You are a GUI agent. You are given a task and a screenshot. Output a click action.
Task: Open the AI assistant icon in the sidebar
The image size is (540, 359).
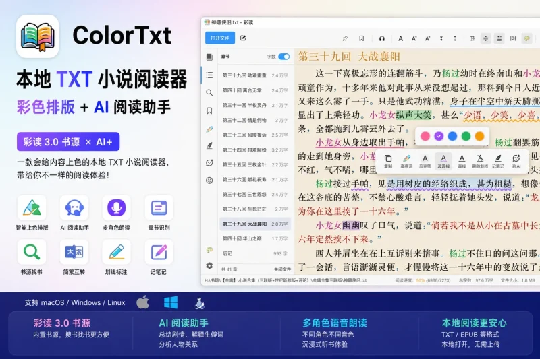pyautogui.click(x=209, y=163)
